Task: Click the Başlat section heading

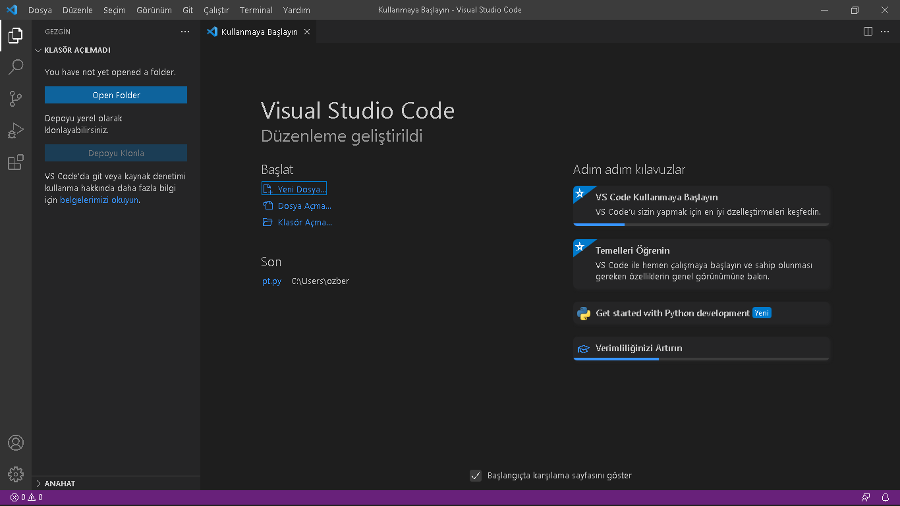Action: point(277,170)
